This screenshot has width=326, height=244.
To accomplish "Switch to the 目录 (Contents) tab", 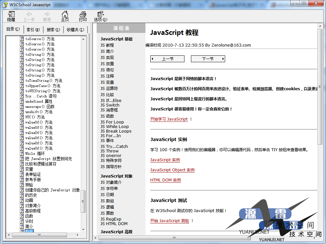I will point(13,29).
